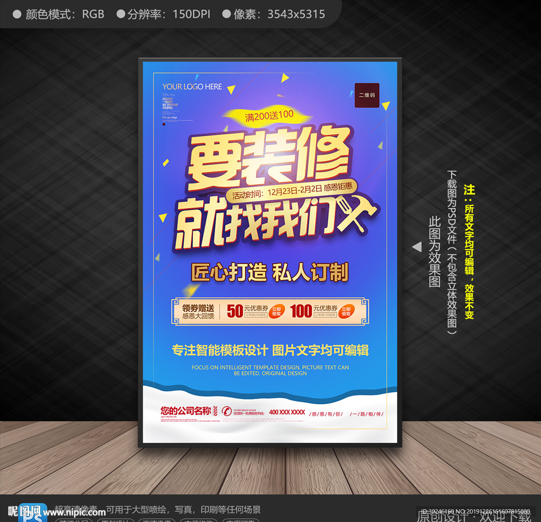Click the /感/恩/有/你/ footer text
The width and height of the screenshot is (541, 522).
point(326,414)
